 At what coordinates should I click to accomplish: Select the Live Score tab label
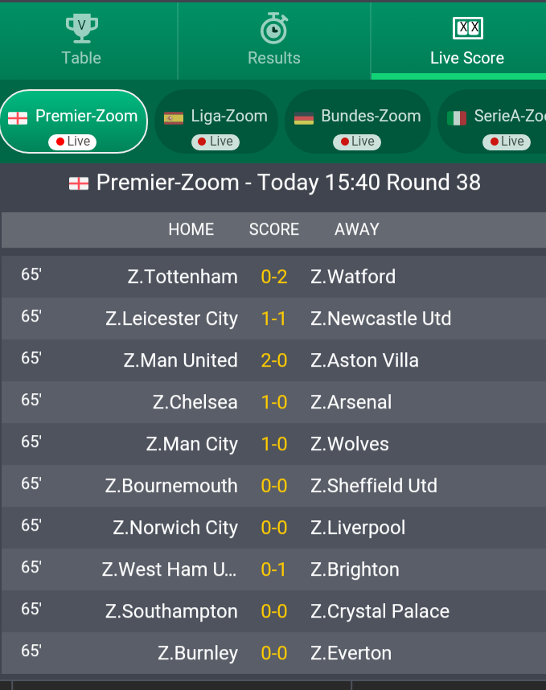467,58
